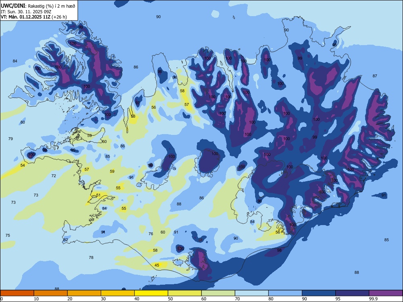Viewport: 403px width, 302px height.
Task: Click the 75 value over the southwest sea
Action: [8, 236]
